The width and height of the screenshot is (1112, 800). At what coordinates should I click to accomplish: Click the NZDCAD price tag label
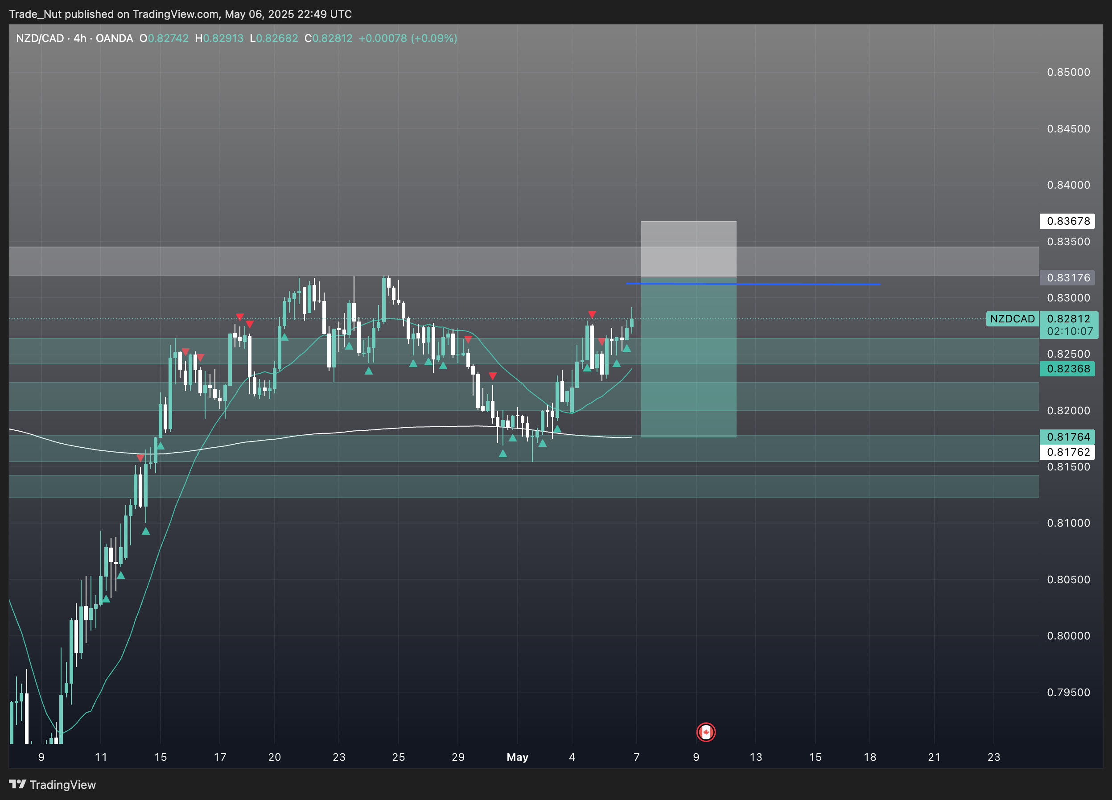point(1012,319)
